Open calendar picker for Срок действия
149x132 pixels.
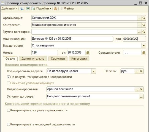144,53
